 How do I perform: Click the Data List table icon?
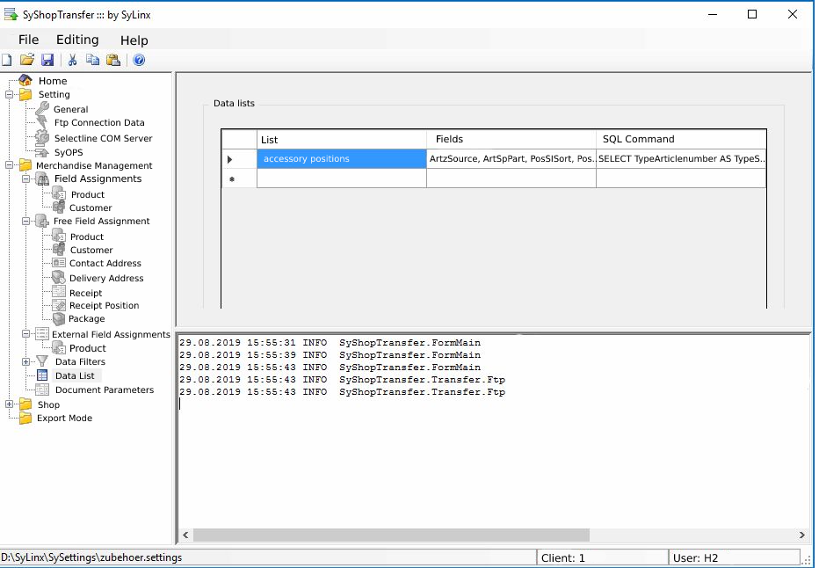click(x=42, y=375)
